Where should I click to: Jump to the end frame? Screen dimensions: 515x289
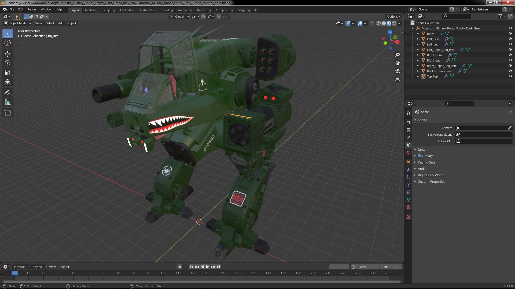point(218,267)
